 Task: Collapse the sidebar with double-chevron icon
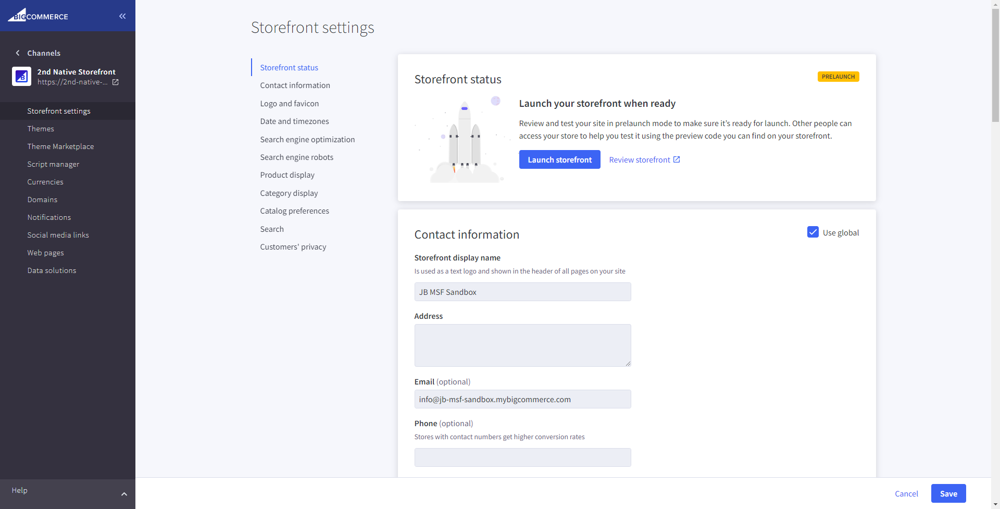(x=122, y=16)
